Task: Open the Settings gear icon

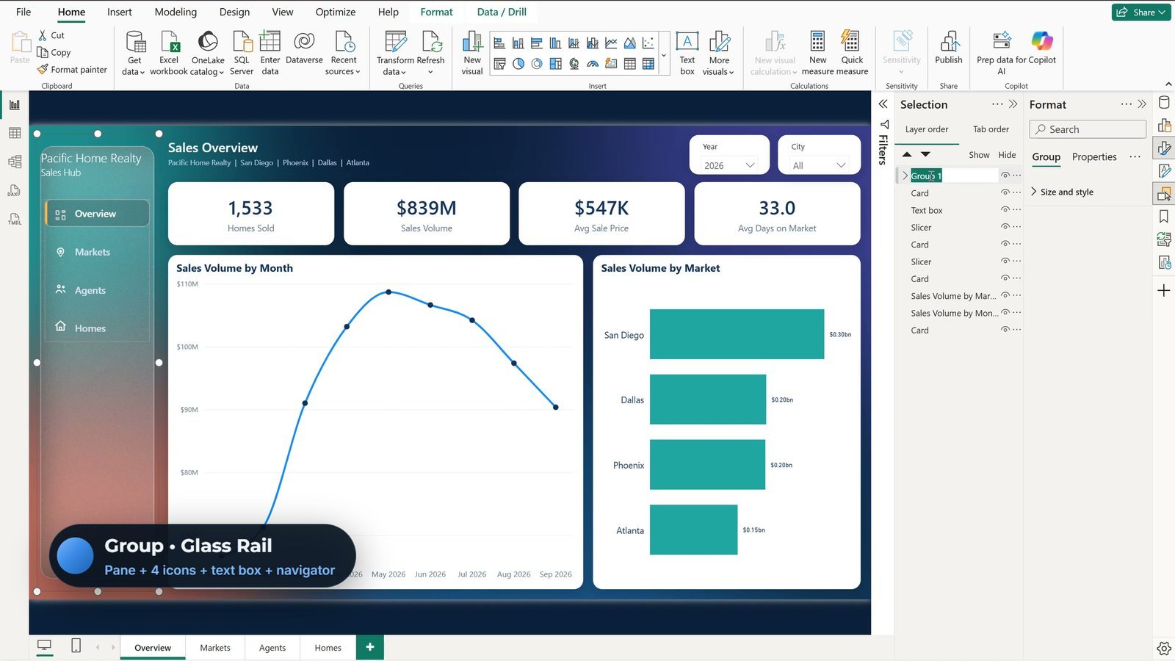Action: (1164, 648)
